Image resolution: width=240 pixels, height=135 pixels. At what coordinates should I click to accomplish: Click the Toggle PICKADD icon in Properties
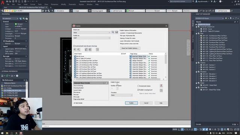click(20, 18)
